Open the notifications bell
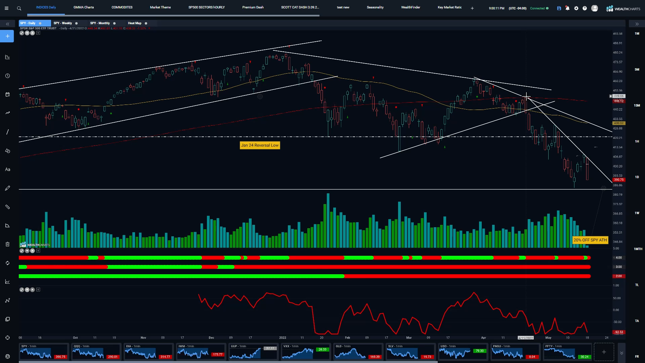 click(567, 8)
